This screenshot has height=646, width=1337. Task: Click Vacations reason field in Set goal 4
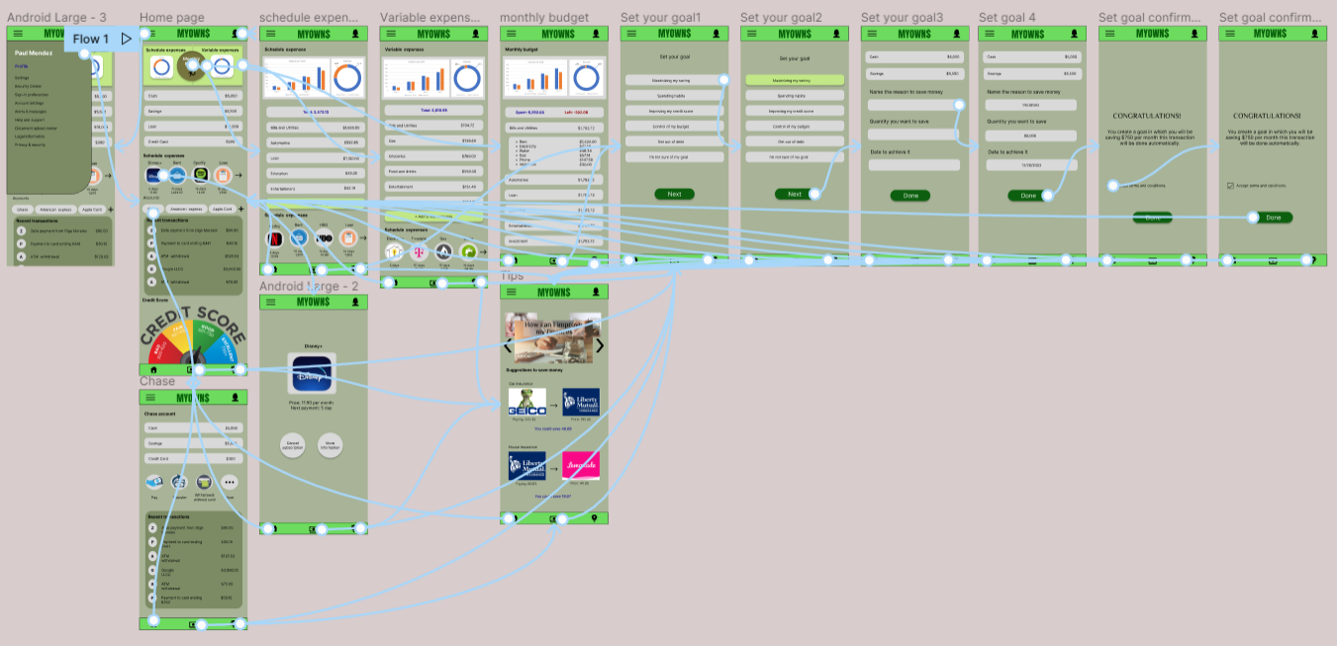point(1030,105)
